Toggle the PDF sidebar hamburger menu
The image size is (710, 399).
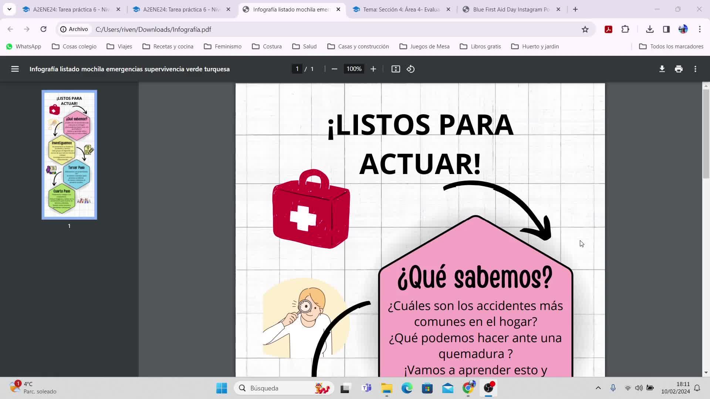(x=15, y=69)
